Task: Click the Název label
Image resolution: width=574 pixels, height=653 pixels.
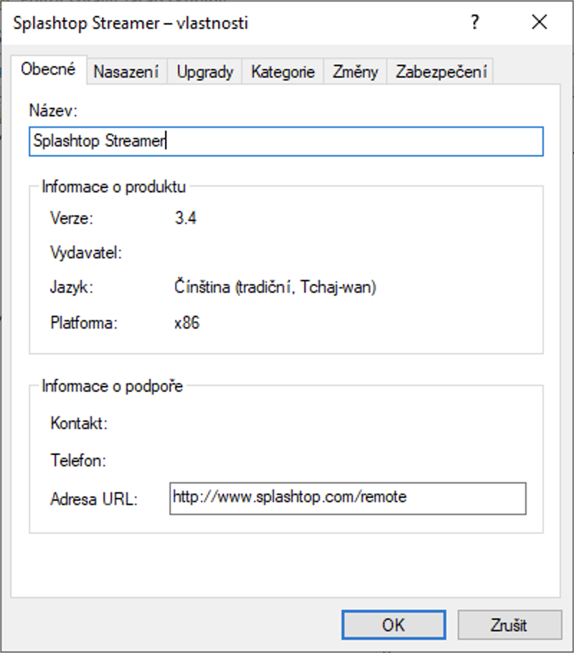Action: tap(52, 111)
